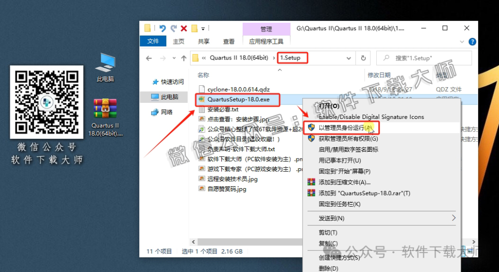This screenshot has height=272, width=499.
Task: Click the search 1.Setup input box
Action: pos(424,58)
